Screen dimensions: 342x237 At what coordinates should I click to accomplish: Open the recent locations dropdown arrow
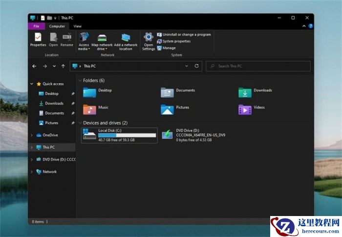(x=54, y=66)
